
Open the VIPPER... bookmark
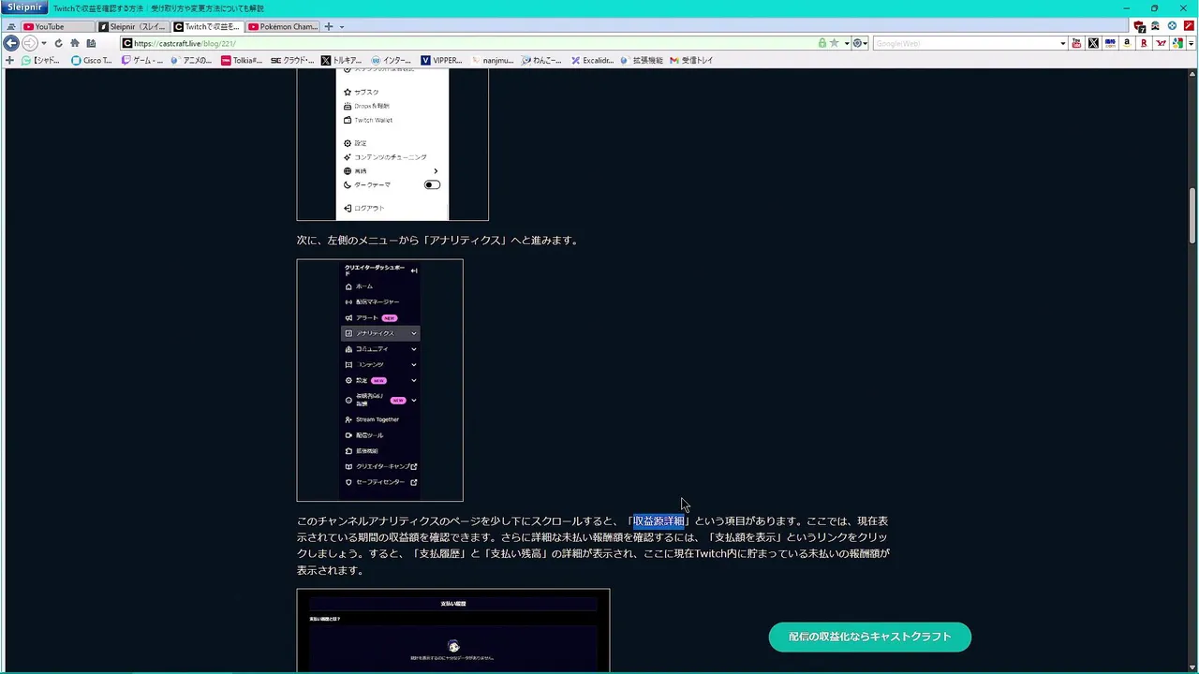(x=442, y=60)
